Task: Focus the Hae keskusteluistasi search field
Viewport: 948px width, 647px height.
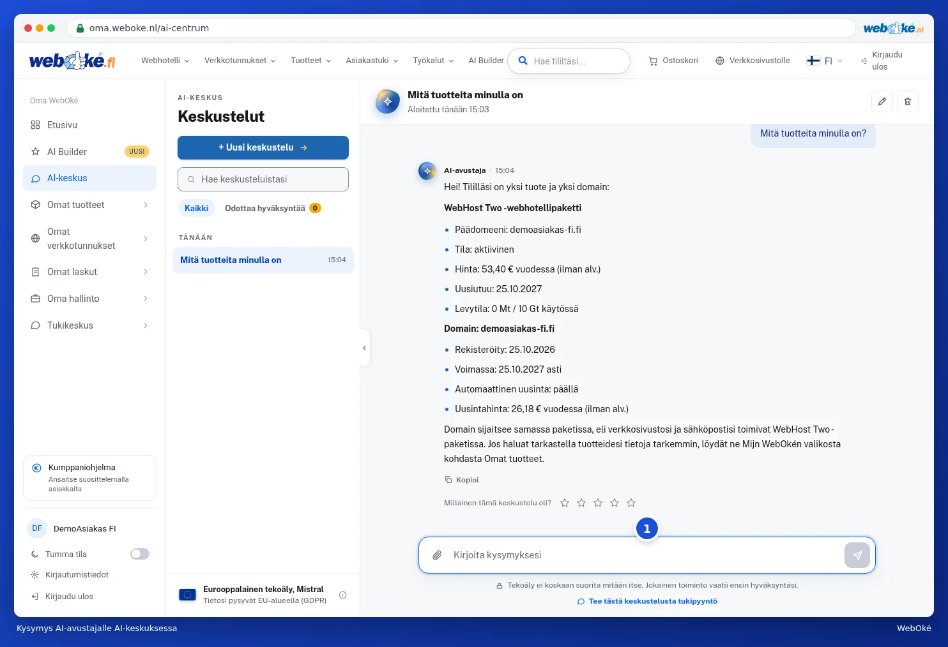Action: [x=263, y=179]
